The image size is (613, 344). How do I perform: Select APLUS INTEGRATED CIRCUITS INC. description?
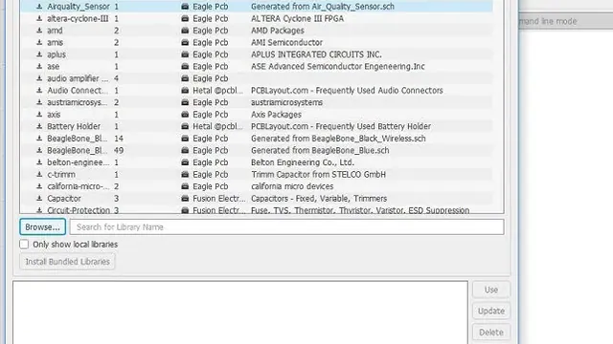coord(316,54)
